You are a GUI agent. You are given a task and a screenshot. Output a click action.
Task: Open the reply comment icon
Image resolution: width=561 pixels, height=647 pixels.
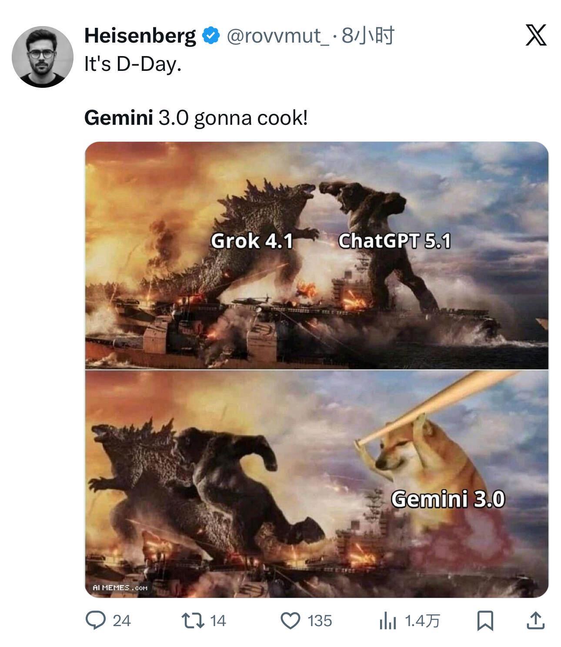[95, 620]
